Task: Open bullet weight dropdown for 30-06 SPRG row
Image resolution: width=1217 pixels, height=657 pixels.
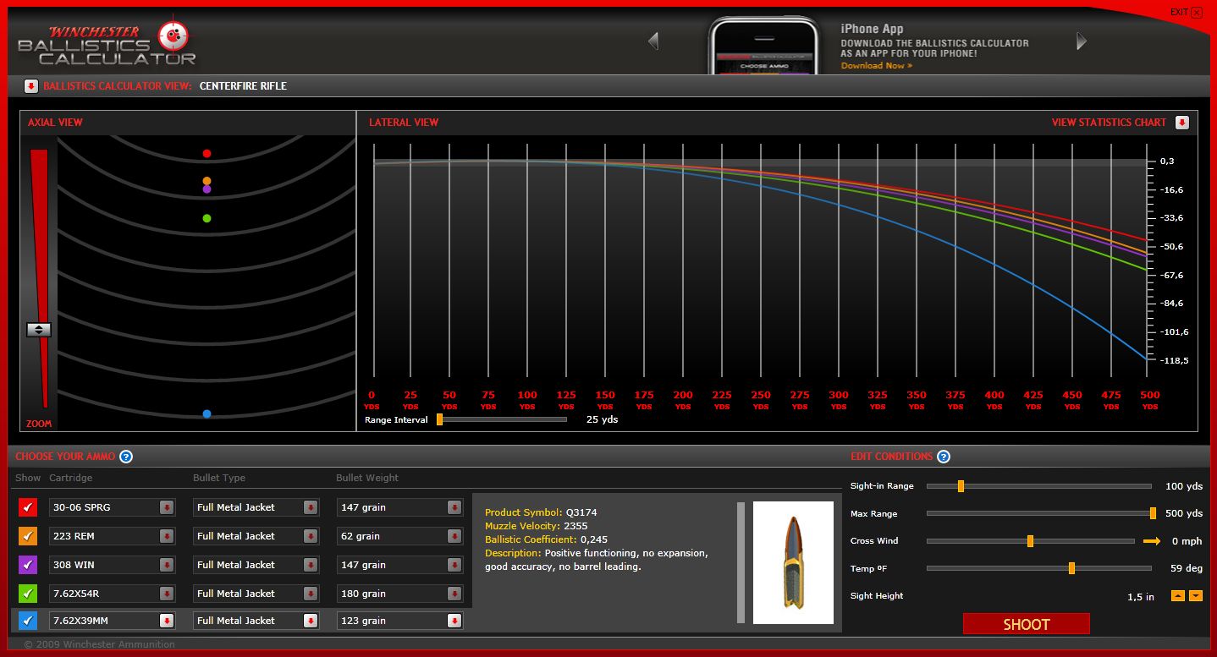Action: (x=454, y=507)
